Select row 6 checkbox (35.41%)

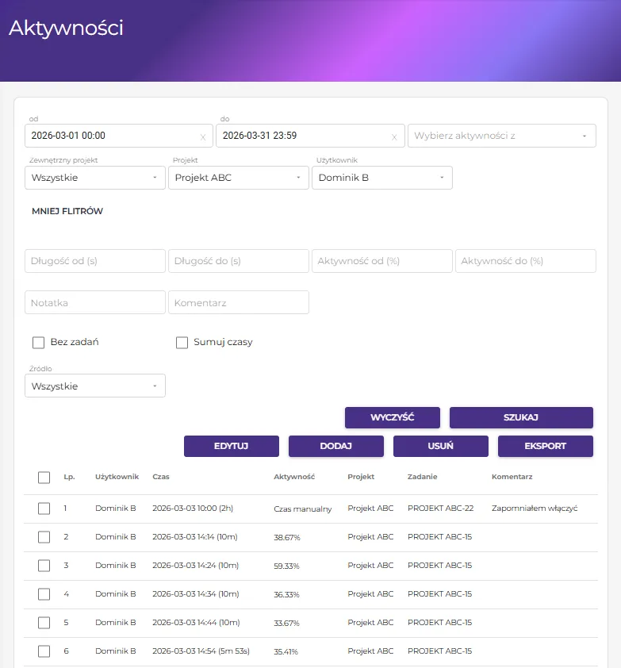pyautogui.click(x=44, y=651)
